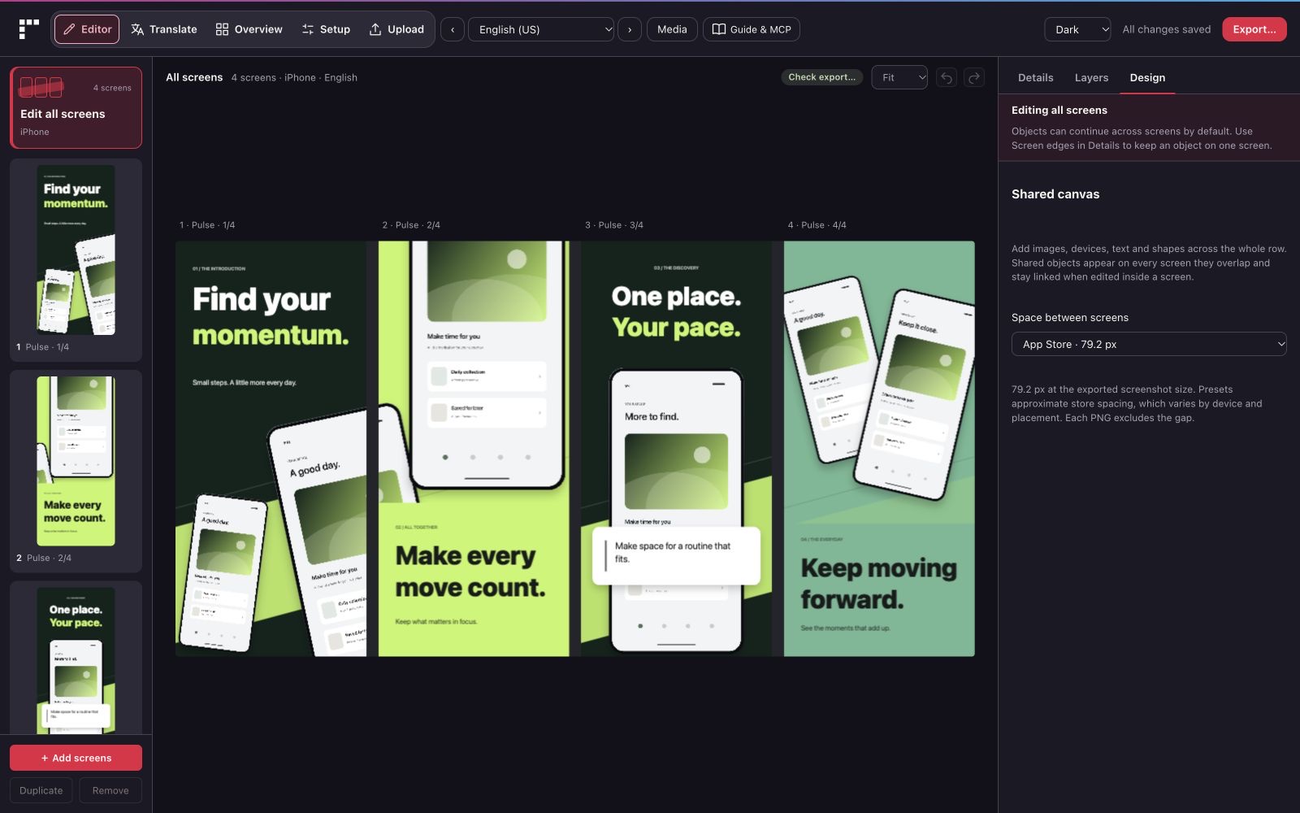The width and height of the screenshot is (1300, 813).
Task: Select thumbnail Pulse 1/4 in sidebar
Action: 76,260
